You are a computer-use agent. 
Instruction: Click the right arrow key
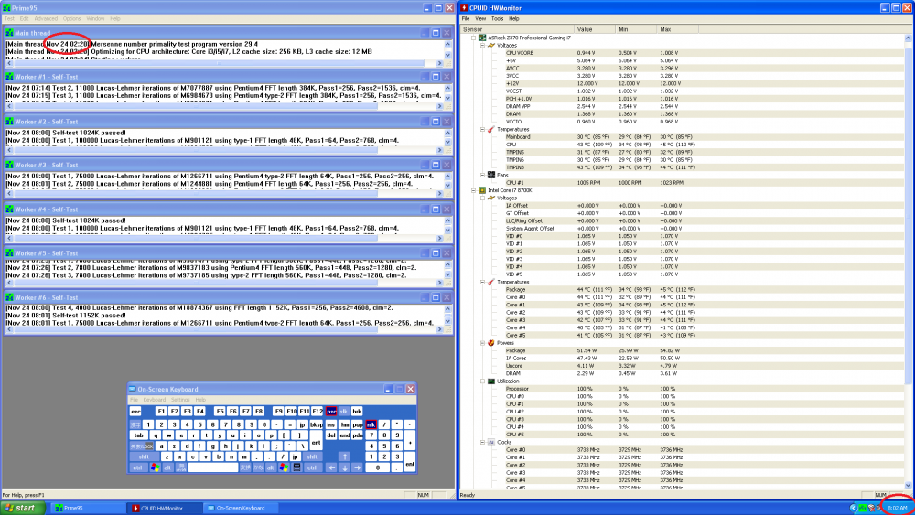pos(357,467)
